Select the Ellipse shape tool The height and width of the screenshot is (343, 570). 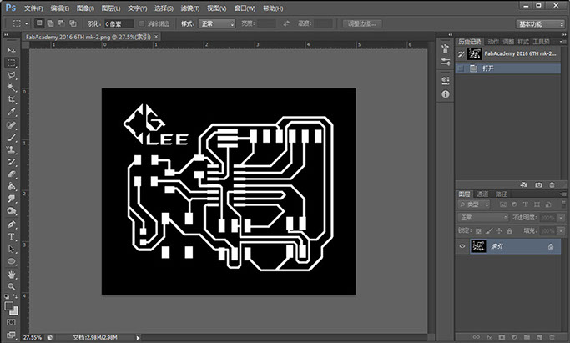(12, 261)
